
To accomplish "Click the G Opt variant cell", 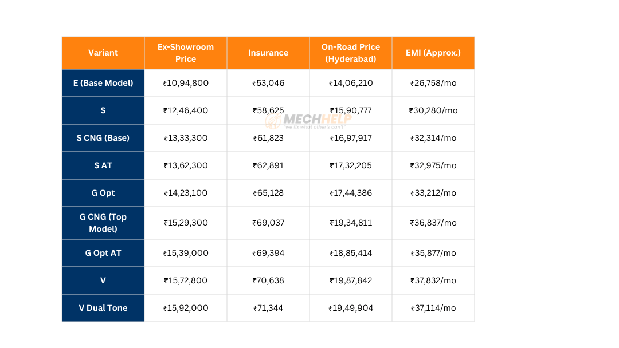I will (x=103, y=193).
